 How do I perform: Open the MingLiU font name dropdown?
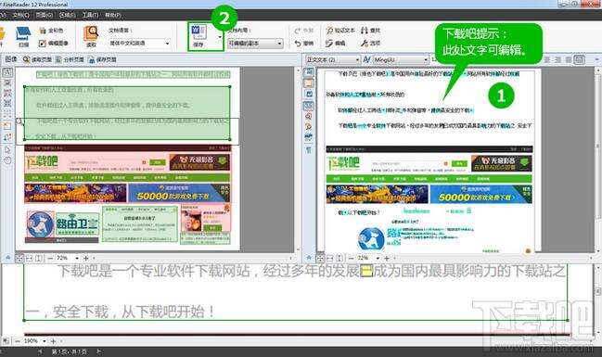[401, 59]
